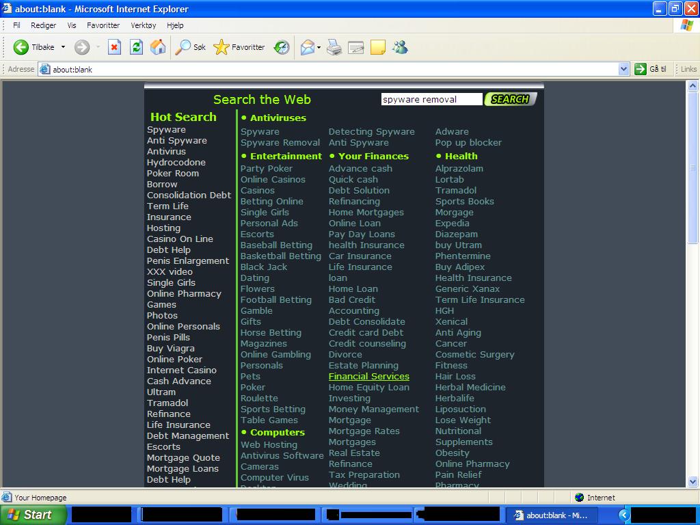
Task: Click the vertical scrollbar thumb
Action: pyautogui.click(x=693, y=168)
